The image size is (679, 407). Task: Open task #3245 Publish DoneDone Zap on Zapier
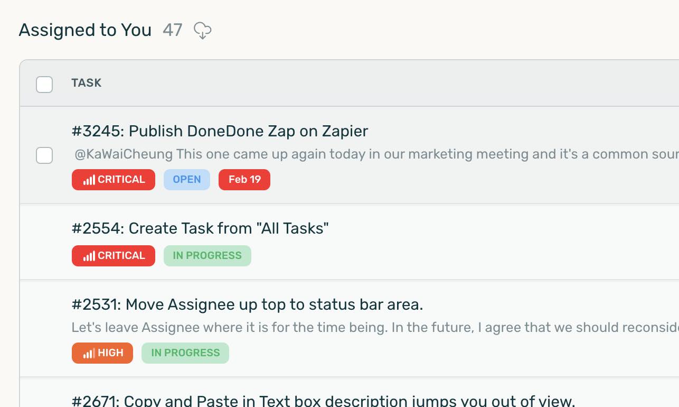pos(219,131)
